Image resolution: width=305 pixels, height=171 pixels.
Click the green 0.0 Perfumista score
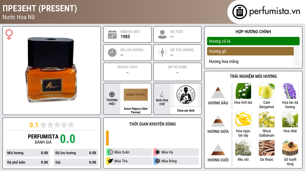click(x=68, y=139)
